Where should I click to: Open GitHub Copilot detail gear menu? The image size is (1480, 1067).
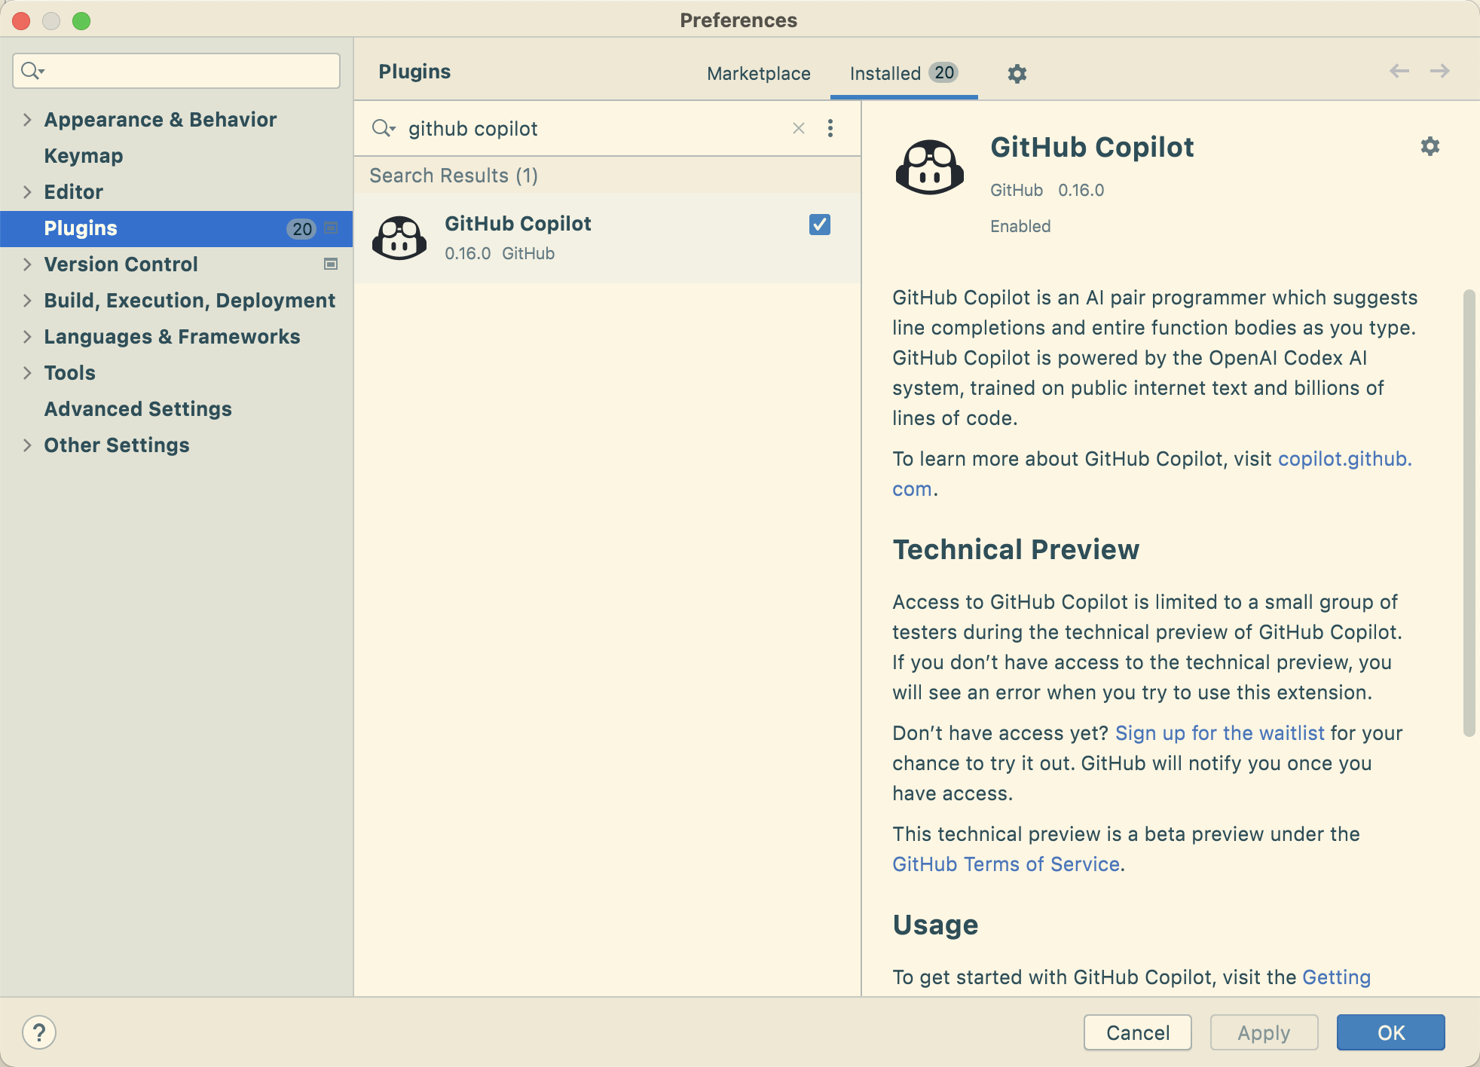[x=1430, y=146]
